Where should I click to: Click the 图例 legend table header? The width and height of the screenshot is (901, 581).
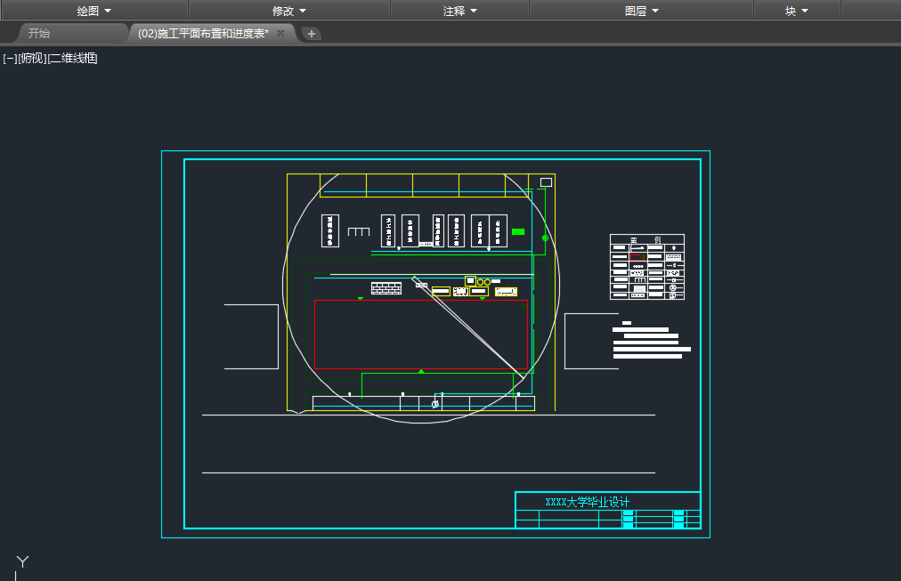tap(646, 239)
